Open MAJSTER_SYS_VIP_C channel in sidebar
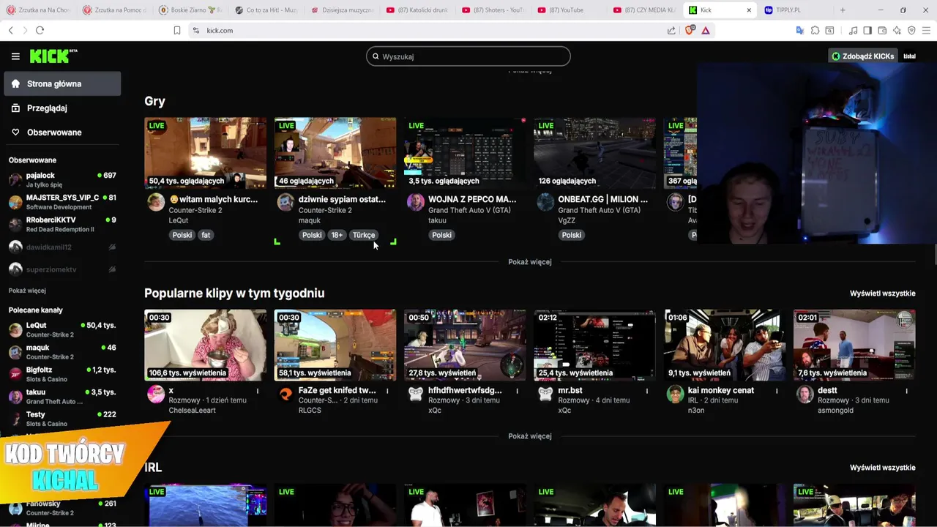This screenshot has height=527, width=937. tap(62, 202)
